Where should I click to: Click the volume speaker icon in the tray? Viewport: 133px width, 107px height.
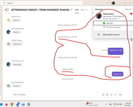tap(117, 104)
